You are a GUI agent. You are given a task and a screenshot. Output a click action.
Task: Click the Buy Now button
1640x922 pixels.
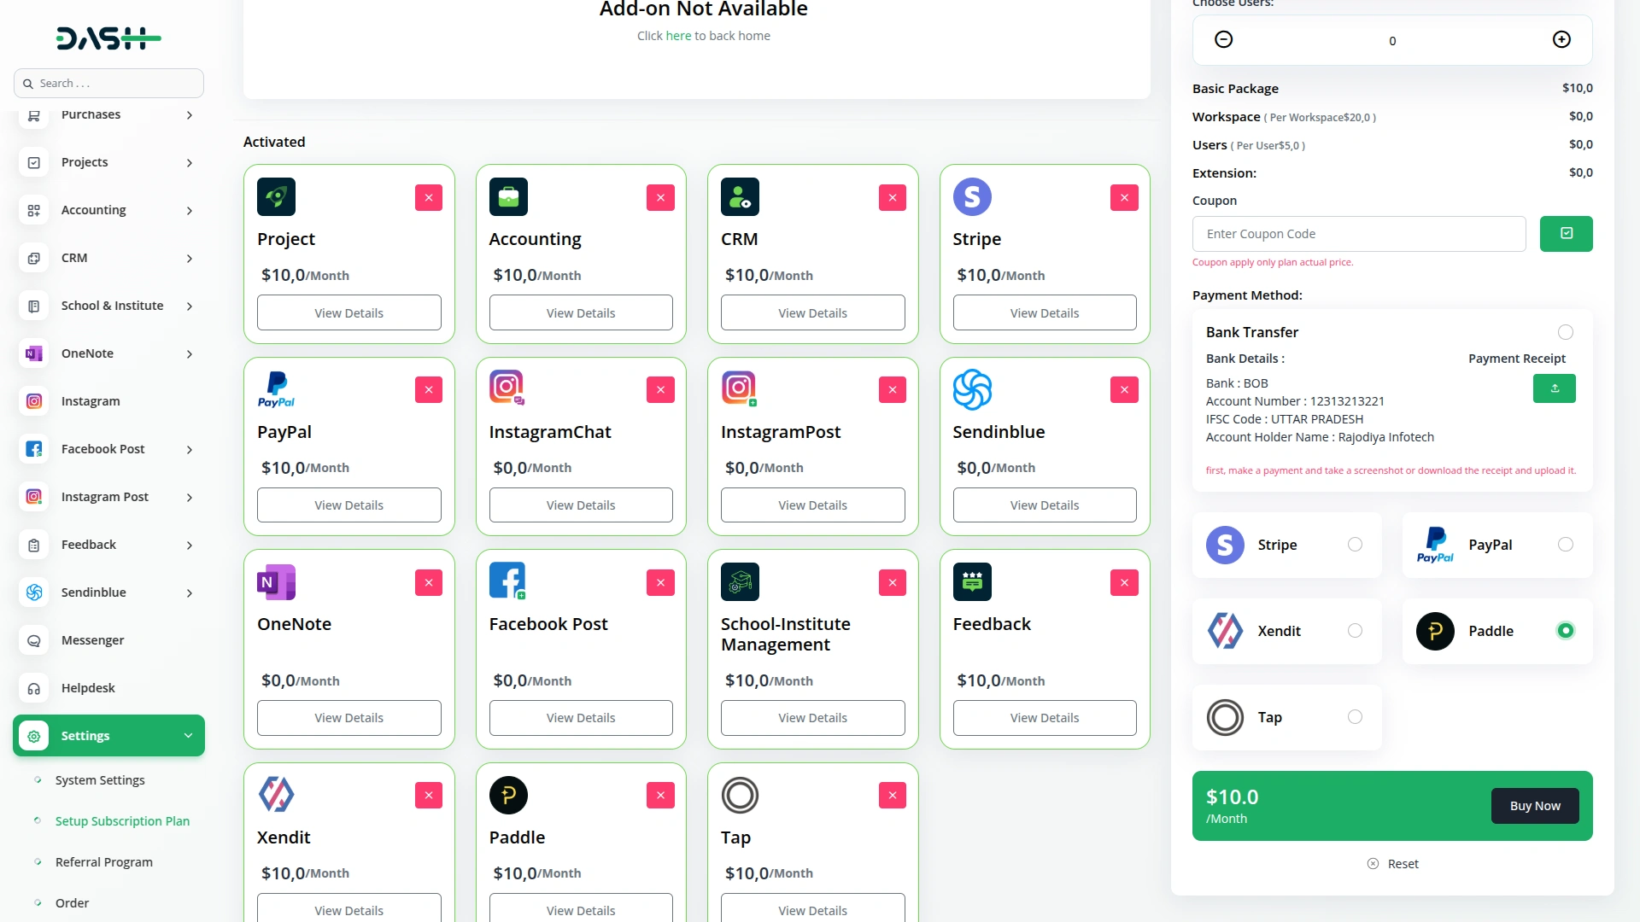(x=1534, y=806)
